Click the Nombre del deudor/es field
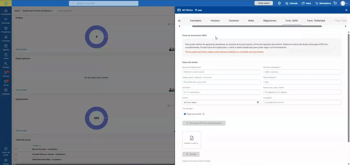 [221, 72]
